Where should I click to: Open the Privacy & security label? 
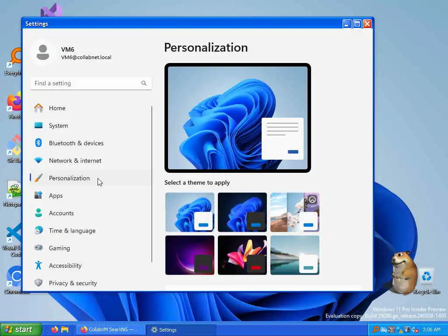tap(73, 283)
